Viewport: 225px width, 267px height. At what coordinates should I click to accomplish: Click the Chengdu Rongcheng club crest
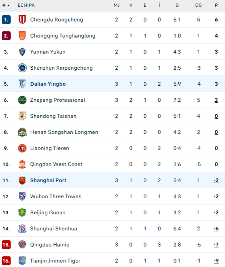tap(22, 20)
